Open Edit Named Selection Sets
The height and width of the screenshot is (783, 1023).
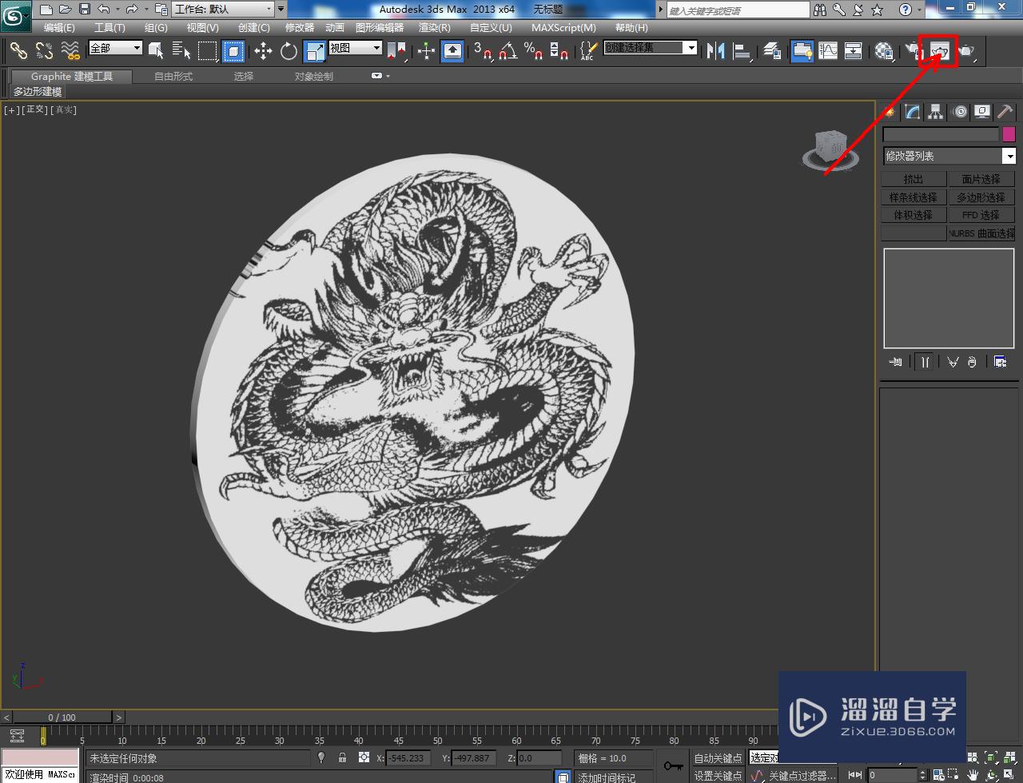coord(587,51)
